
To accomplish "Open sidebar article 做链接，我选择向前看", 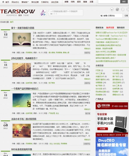I will pyautogui.click(x=104, y=49).
